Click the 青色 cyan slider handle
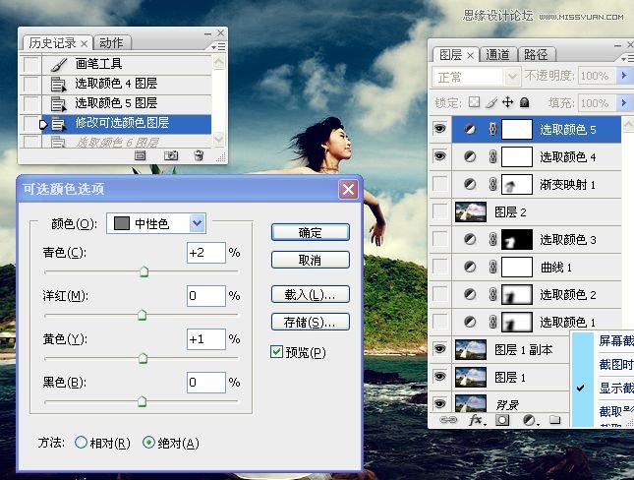 144,271
